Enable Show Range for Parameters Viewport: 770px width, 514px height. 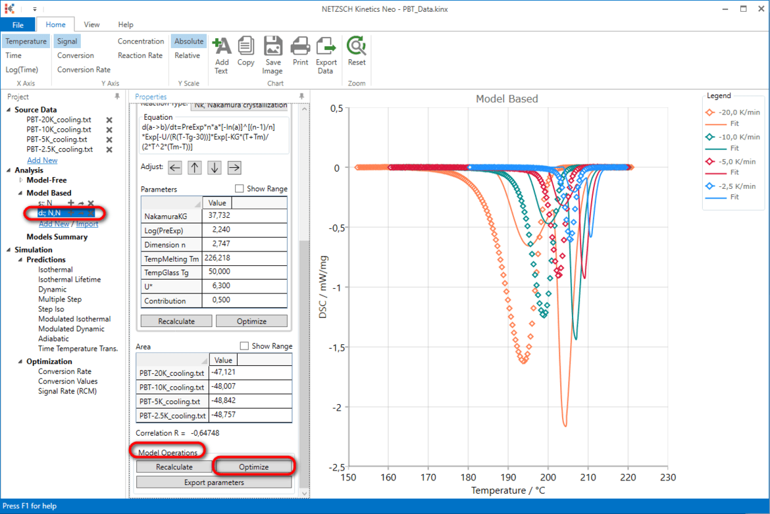point(239,188)
